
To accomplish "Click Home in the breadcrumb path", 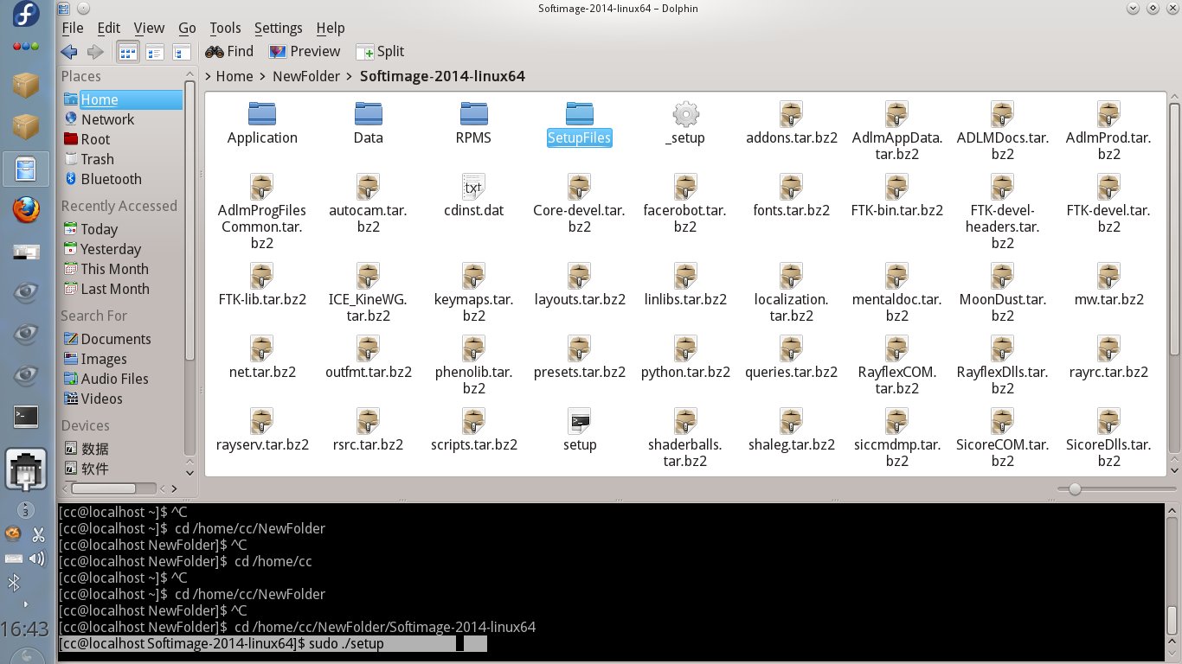I will pos(234,76).
